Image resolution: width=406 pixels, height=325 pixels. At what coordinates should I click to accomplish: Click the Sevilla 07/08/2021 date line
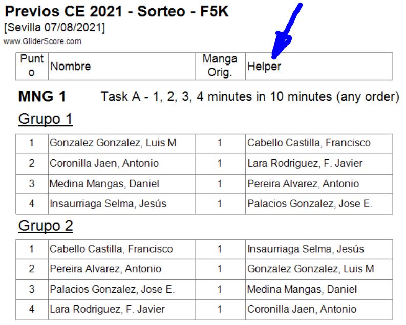tap(54, 28)
